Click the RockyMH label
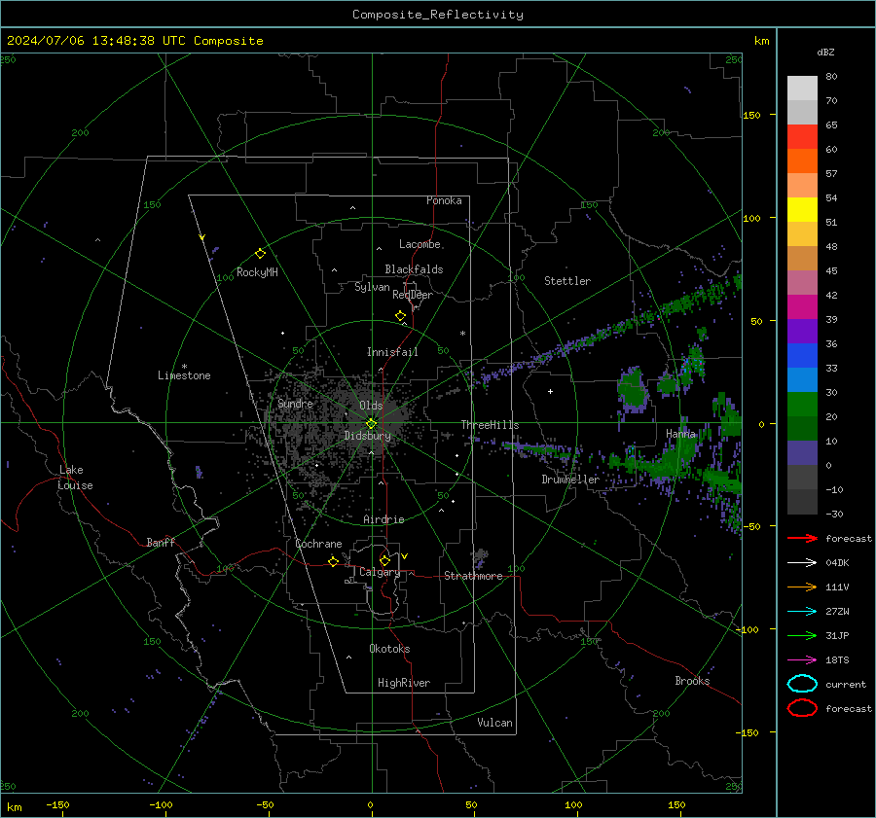This screenshot has height=818, width=876. 257,272
